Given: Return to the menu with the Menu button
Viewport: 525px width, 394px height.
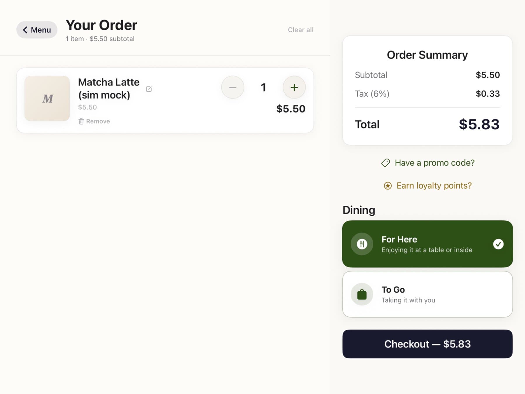Looking at the screenshot, I should coord(36,30).
